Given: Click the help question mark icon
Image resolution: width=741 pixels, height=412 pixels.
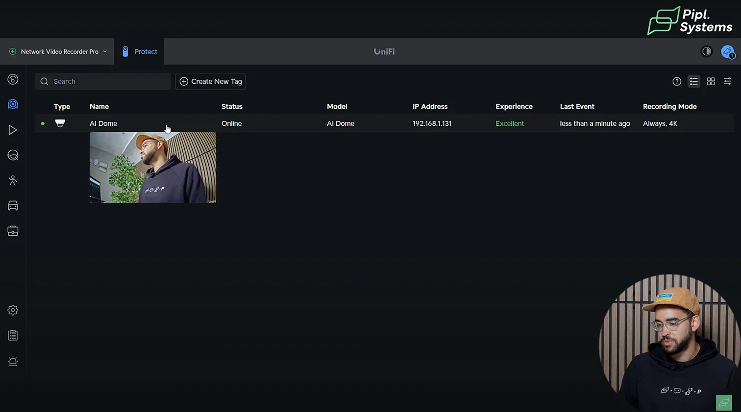Looking at the screenshot, I should pyautogui.click(x=677, y=82).
